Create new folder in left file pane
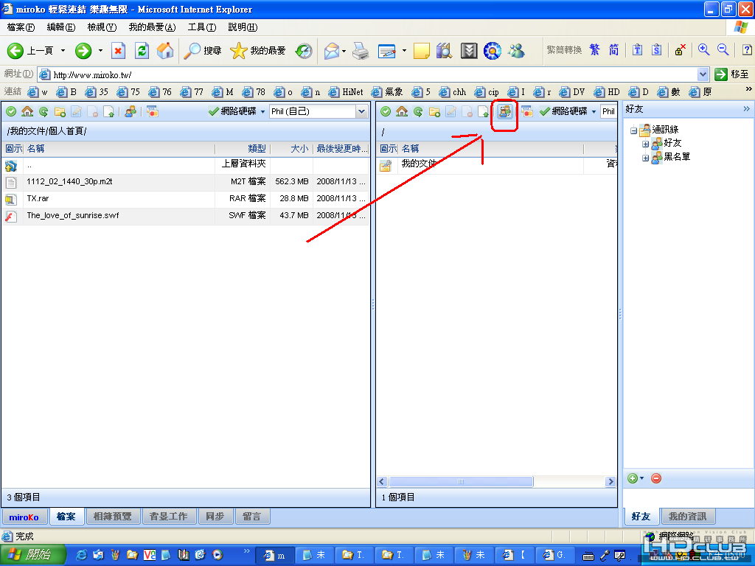 (x=60, y=112)
